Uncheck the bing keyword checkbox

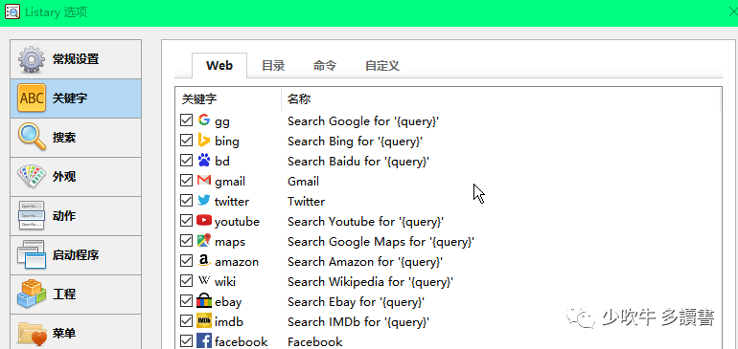pos(186,141)
